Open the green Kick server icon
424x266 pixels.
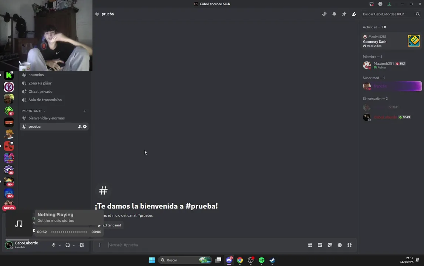point(9,75)
